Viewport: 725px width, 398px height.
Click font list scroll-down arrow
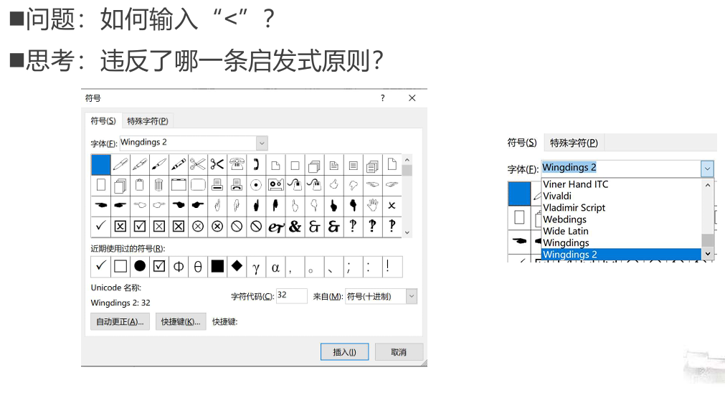(707, 254)
